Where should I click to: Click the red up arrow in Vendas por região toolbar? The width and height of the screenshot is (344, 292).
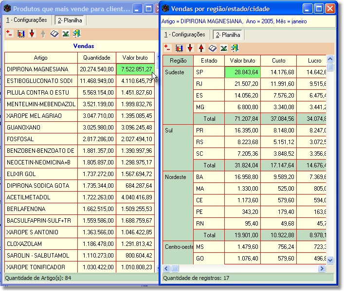(x=201, y=48)
